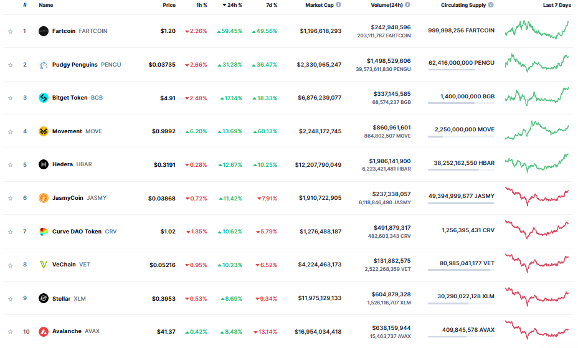Click the JasmyCoin logo icon
Image resolution: width=578 pixels, height=348 pixels.
(43, 198)
